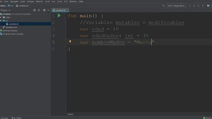Open the Analyze menu
212x119 pixels.
(30, 1)
